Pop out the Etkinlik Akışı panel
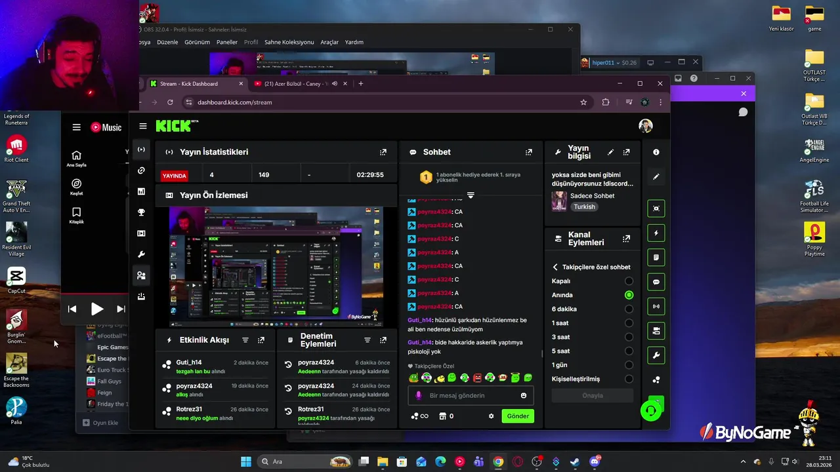The image size is (840, 472). click(x=261, y=340)
